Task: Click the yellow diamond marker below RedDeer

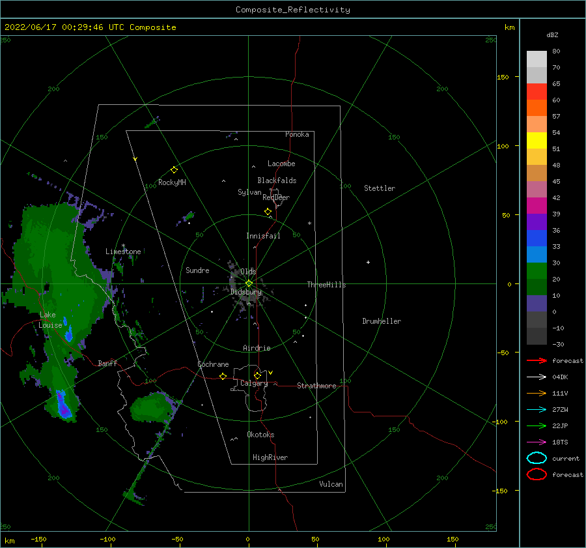Action: [x=268, y=211]
